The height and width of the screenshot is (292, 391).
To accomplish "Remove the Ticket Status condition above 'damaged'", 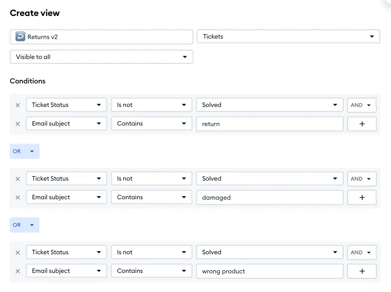I will [18, 179].
